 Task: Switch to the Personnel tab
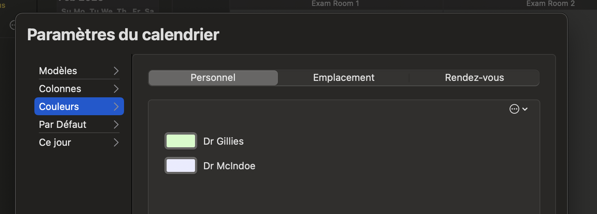213,78
